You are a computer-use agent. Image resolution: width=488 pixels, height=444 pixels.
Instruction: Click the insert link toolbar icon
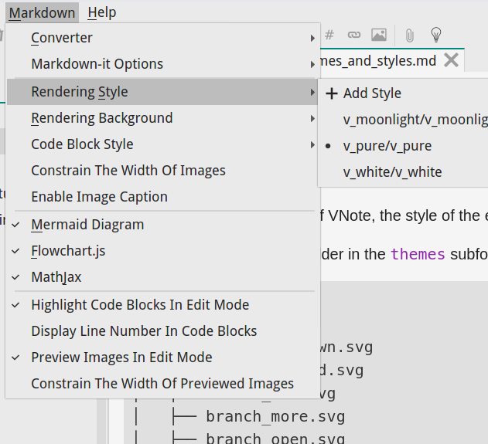[354, 35]
